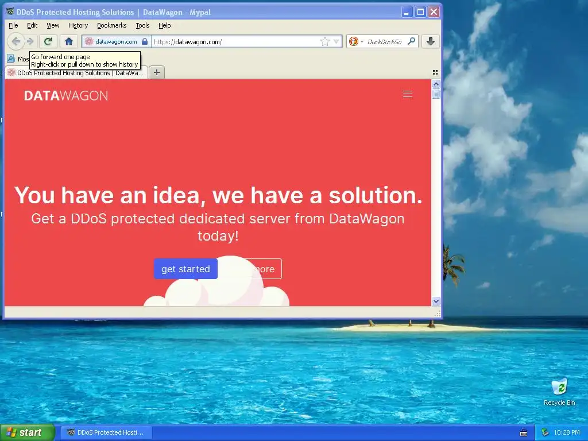Viewport: 588px width, 441px height.
Task: Open the Windows Start menu
Action: coord(27,432)
